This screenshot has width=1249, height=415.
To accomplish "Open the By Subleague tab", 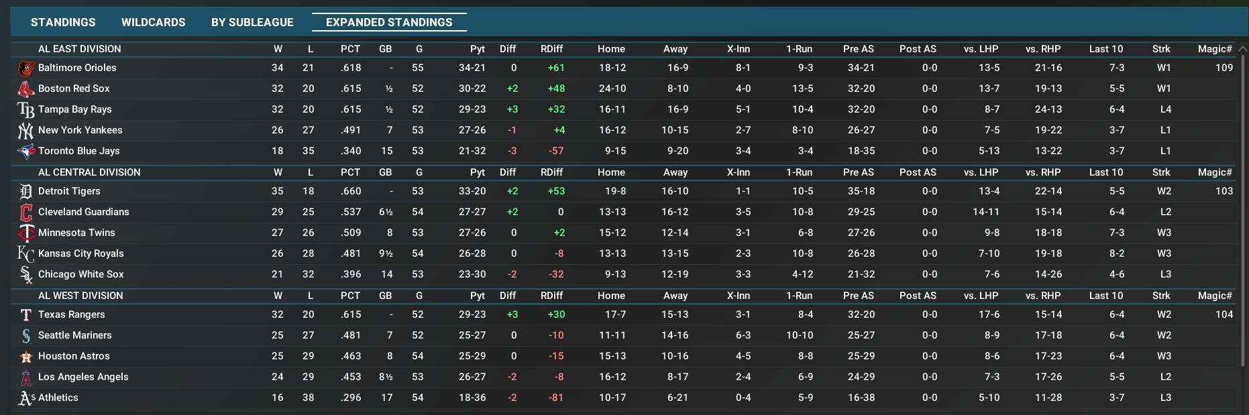I will 252,22.
